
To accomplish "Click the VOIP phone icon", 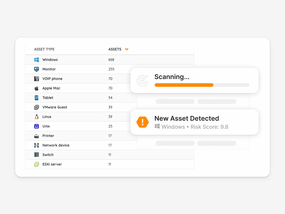I will pos(37,78).
